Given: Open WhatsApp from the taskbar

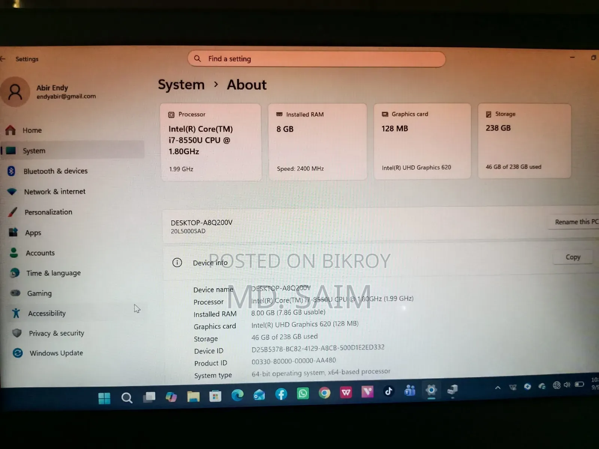Looking at the screenshot, I should [x=303, y=394].
